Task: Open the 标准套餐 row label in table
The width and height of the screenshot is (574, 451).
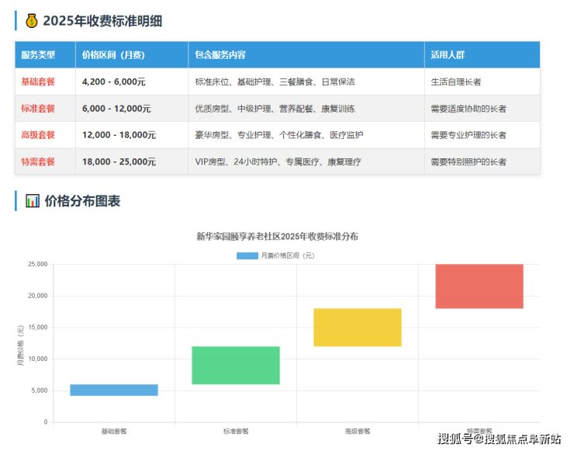Action: coord(38,109)
